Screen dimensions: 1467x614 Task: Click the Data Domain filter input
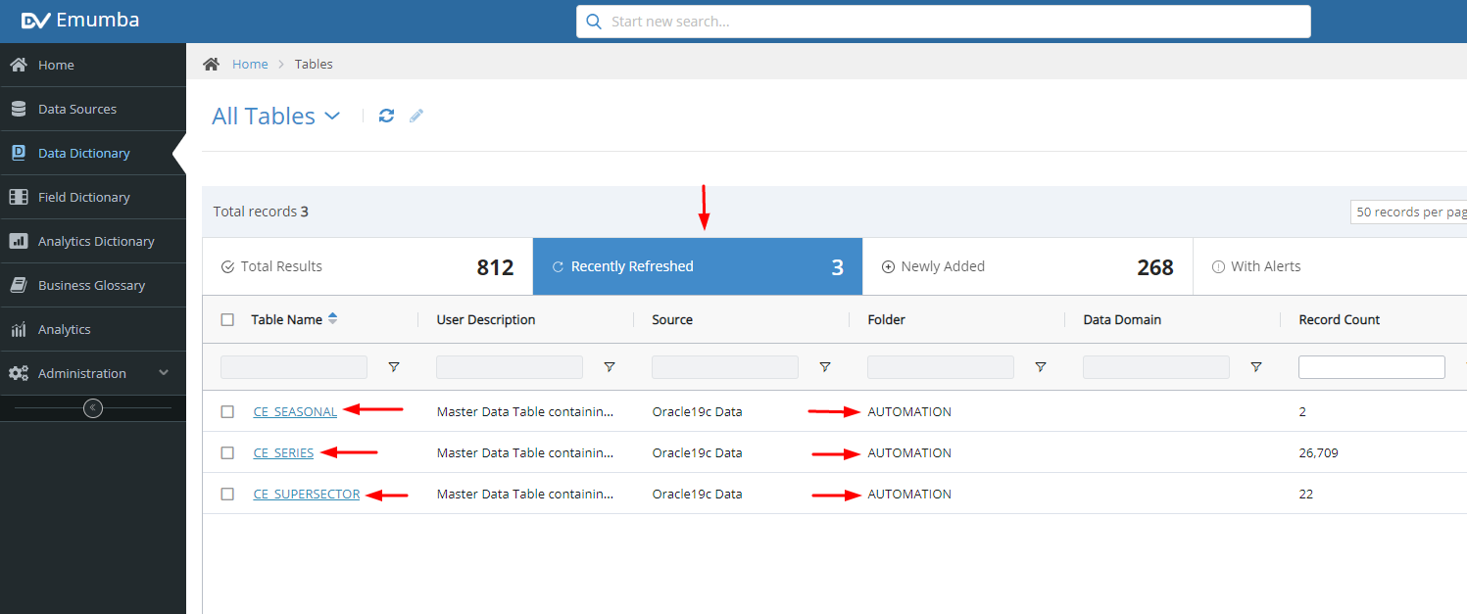(x=1156, y=367)
